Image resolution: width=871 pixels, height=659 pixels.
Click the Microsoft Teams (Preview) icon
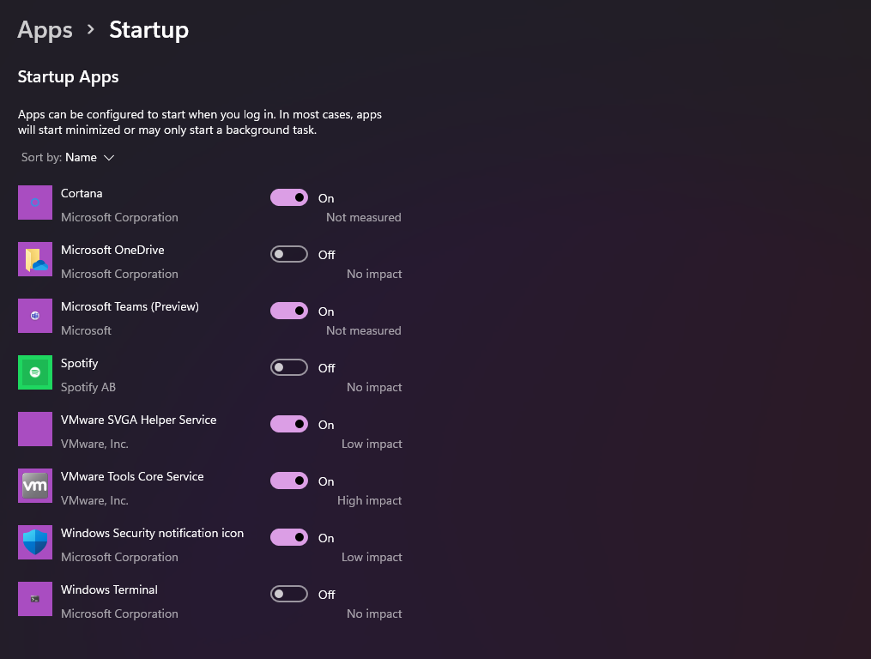pyautogui.click(x=34, y=316)
